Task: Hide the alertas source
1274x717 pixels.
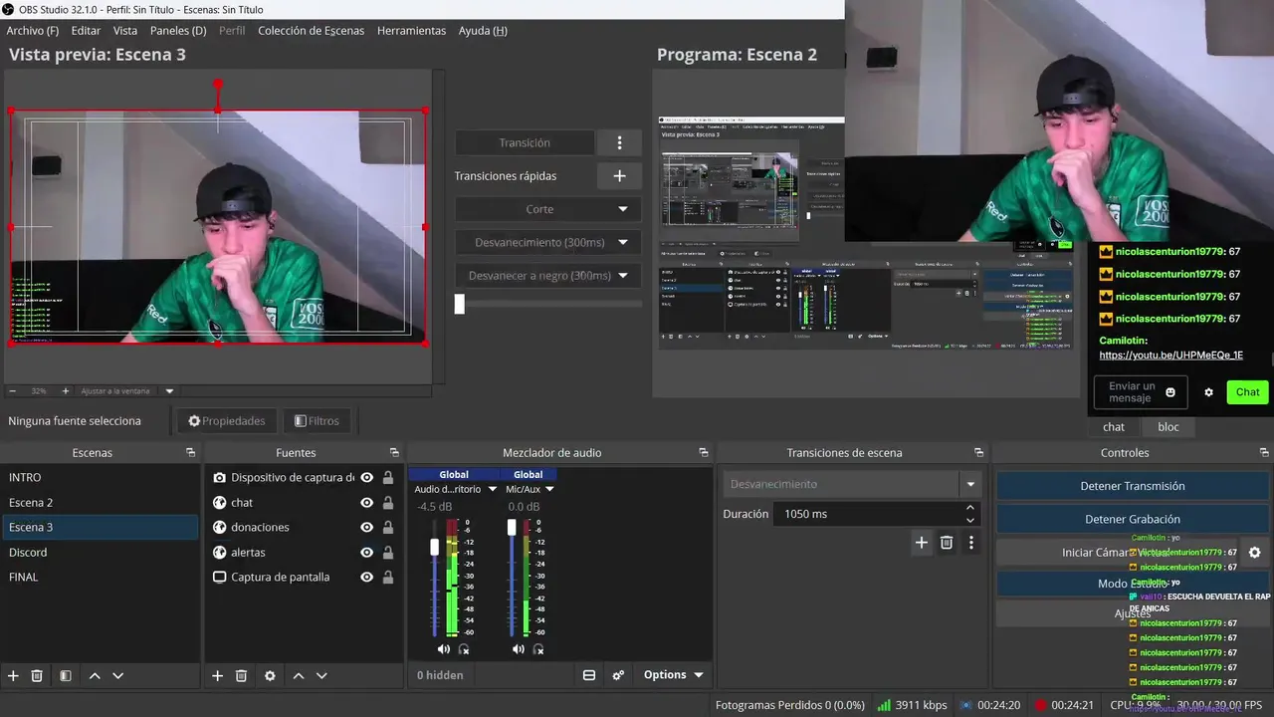Action: point(367,552)
